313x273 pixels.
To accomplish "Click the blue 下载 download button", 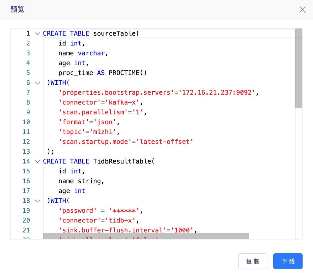I will (288, 261).
